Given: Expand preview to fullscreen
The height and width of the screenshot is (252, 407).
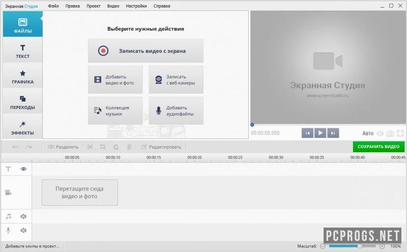Looking at the screenshot, I should click(400, 133).
